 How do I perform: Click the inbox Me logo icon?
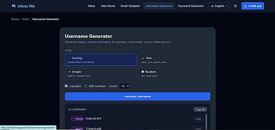14,6
